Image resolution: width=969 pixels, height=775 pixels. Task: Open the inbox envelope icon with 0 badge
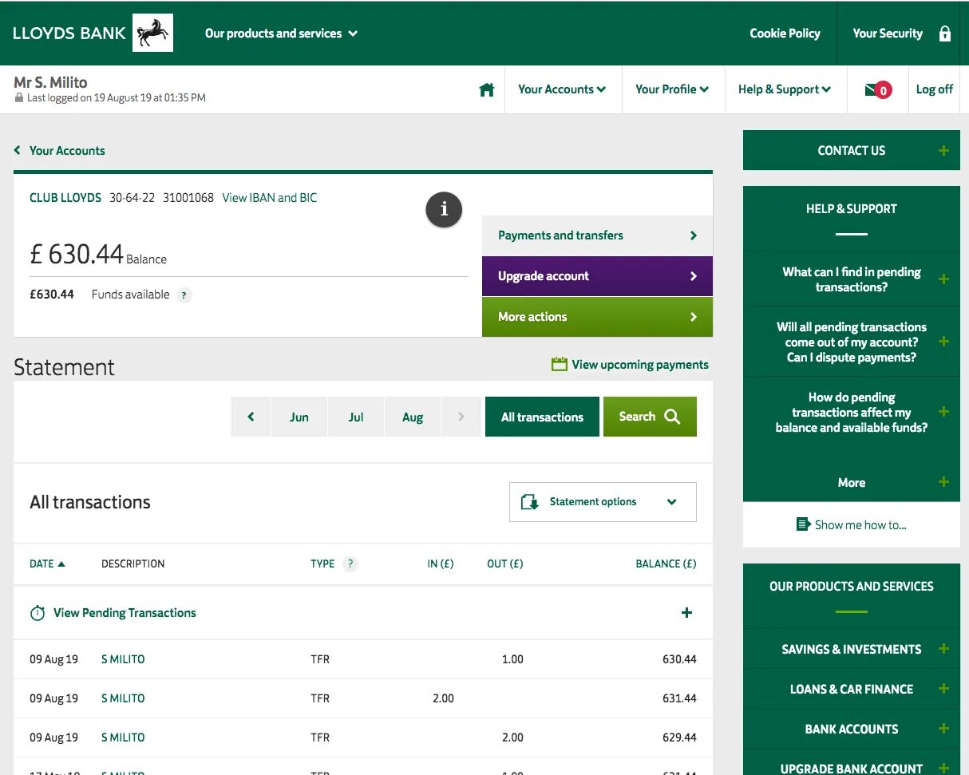[x=878, y=90]
